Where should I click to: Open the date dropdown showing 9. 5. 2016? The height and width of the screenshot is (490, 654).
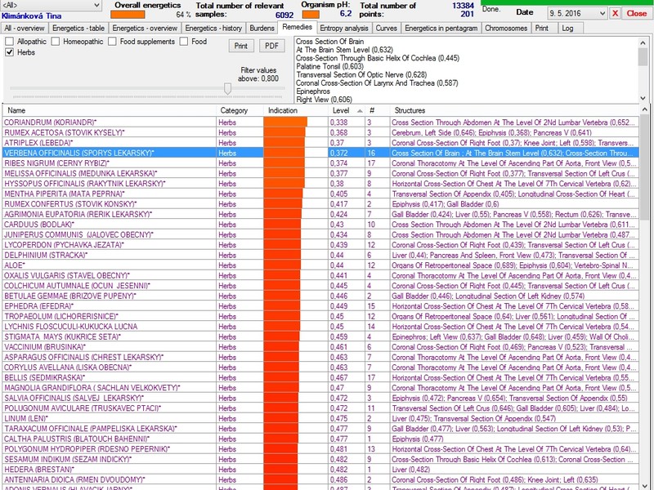tap(601, 14)
